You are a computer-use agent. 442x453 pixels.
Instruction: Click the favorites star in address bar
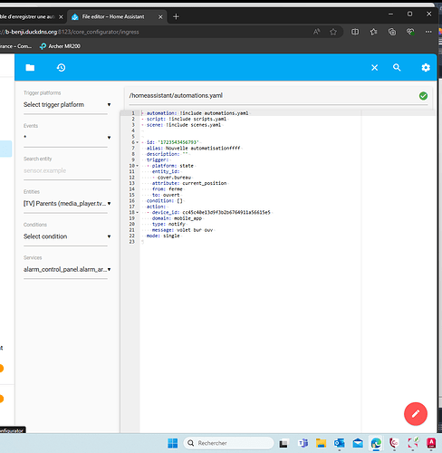click(x=333, y=32)
